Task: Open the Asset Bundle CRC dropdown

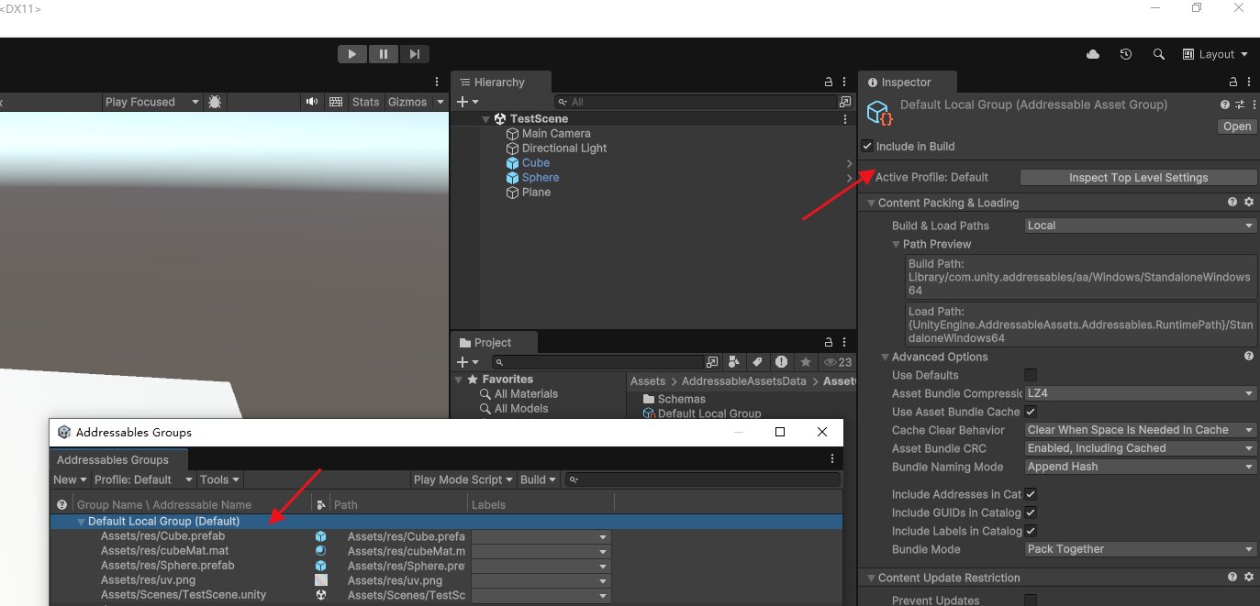Action: (x=1141, y=448)
